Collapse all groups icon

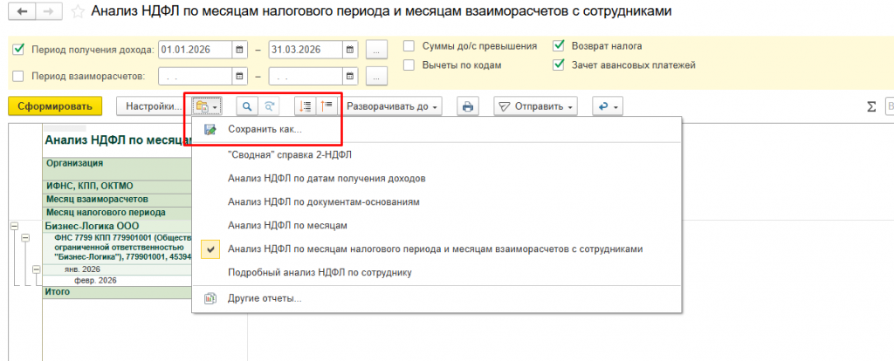306,106
